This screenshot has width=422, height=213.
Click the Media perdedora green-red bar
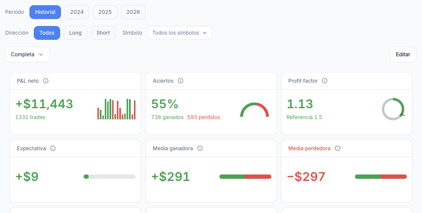click(381, 177)
